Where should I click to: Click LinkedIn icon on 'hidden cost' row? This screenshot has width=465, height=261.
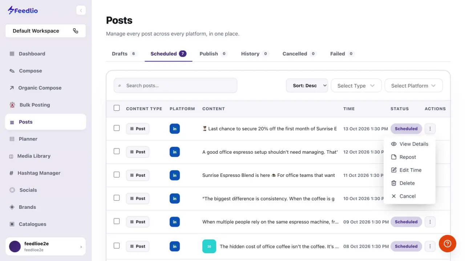pyautogui.click(x=175, y=246)
